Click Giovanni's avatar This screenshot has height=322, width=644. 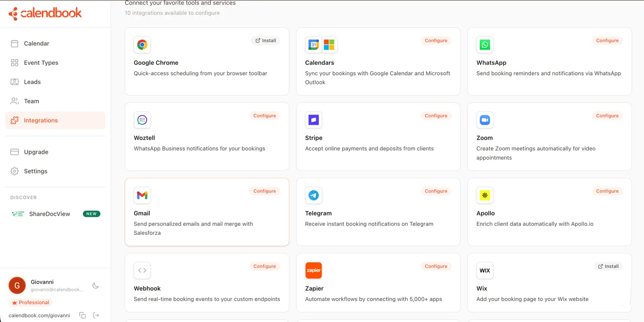(x=17, y=285)
